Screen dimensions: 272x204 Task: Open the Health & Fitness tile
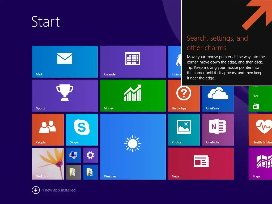point(260,130)
